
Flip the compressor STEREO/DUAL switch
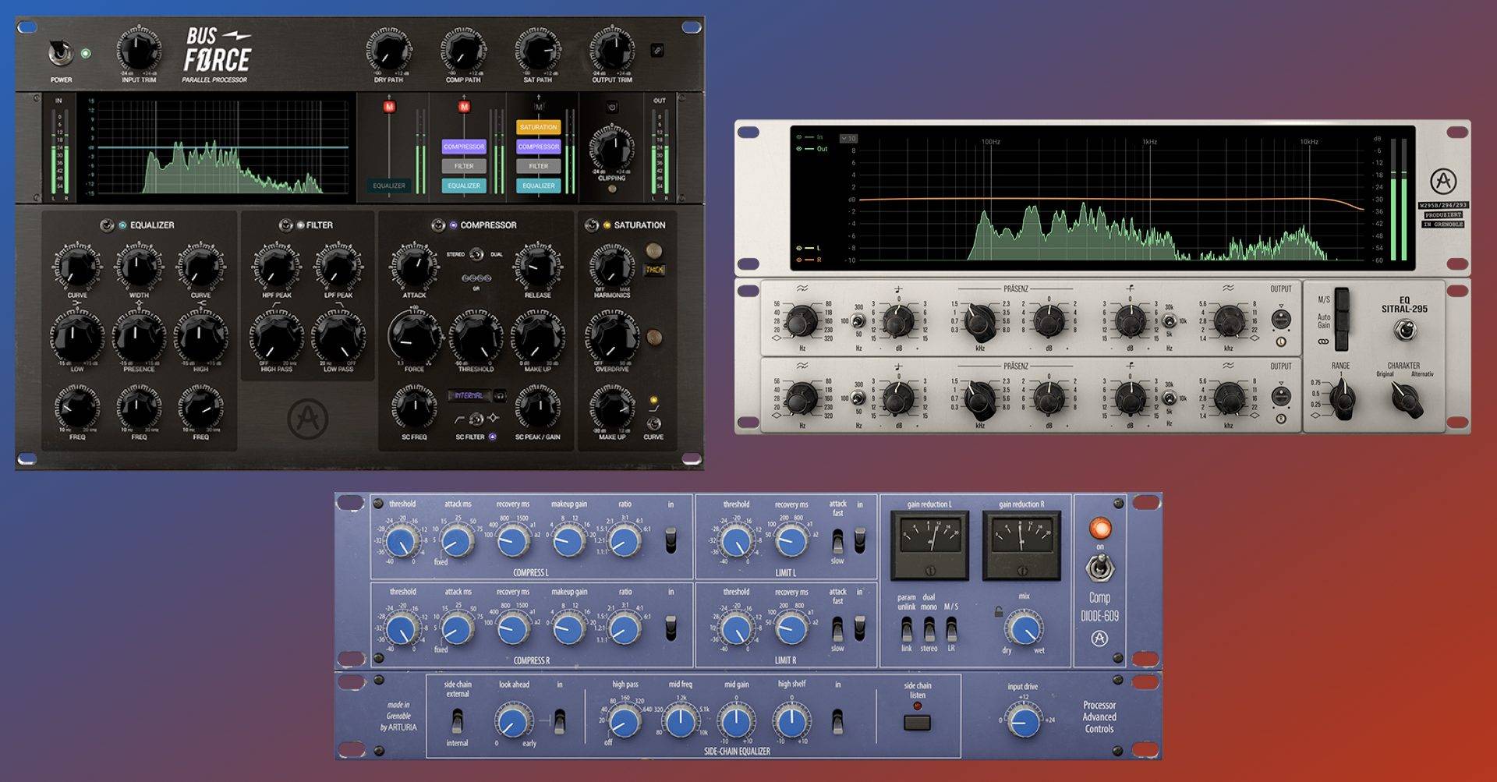pyautogui.click(x=476, y=254)
